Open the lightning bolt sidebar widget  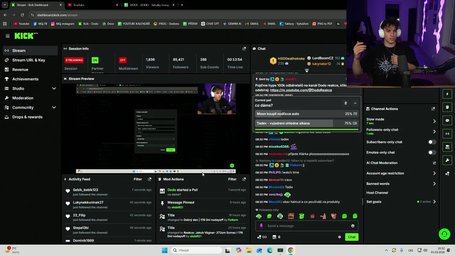coord(447,94)
